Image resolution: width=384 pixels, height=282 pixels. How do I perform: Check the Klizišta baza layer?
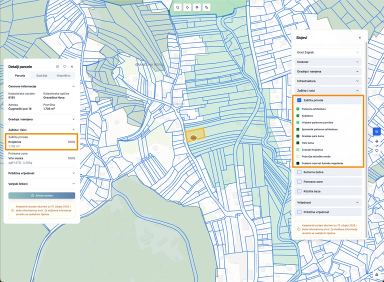coord(299,191)
